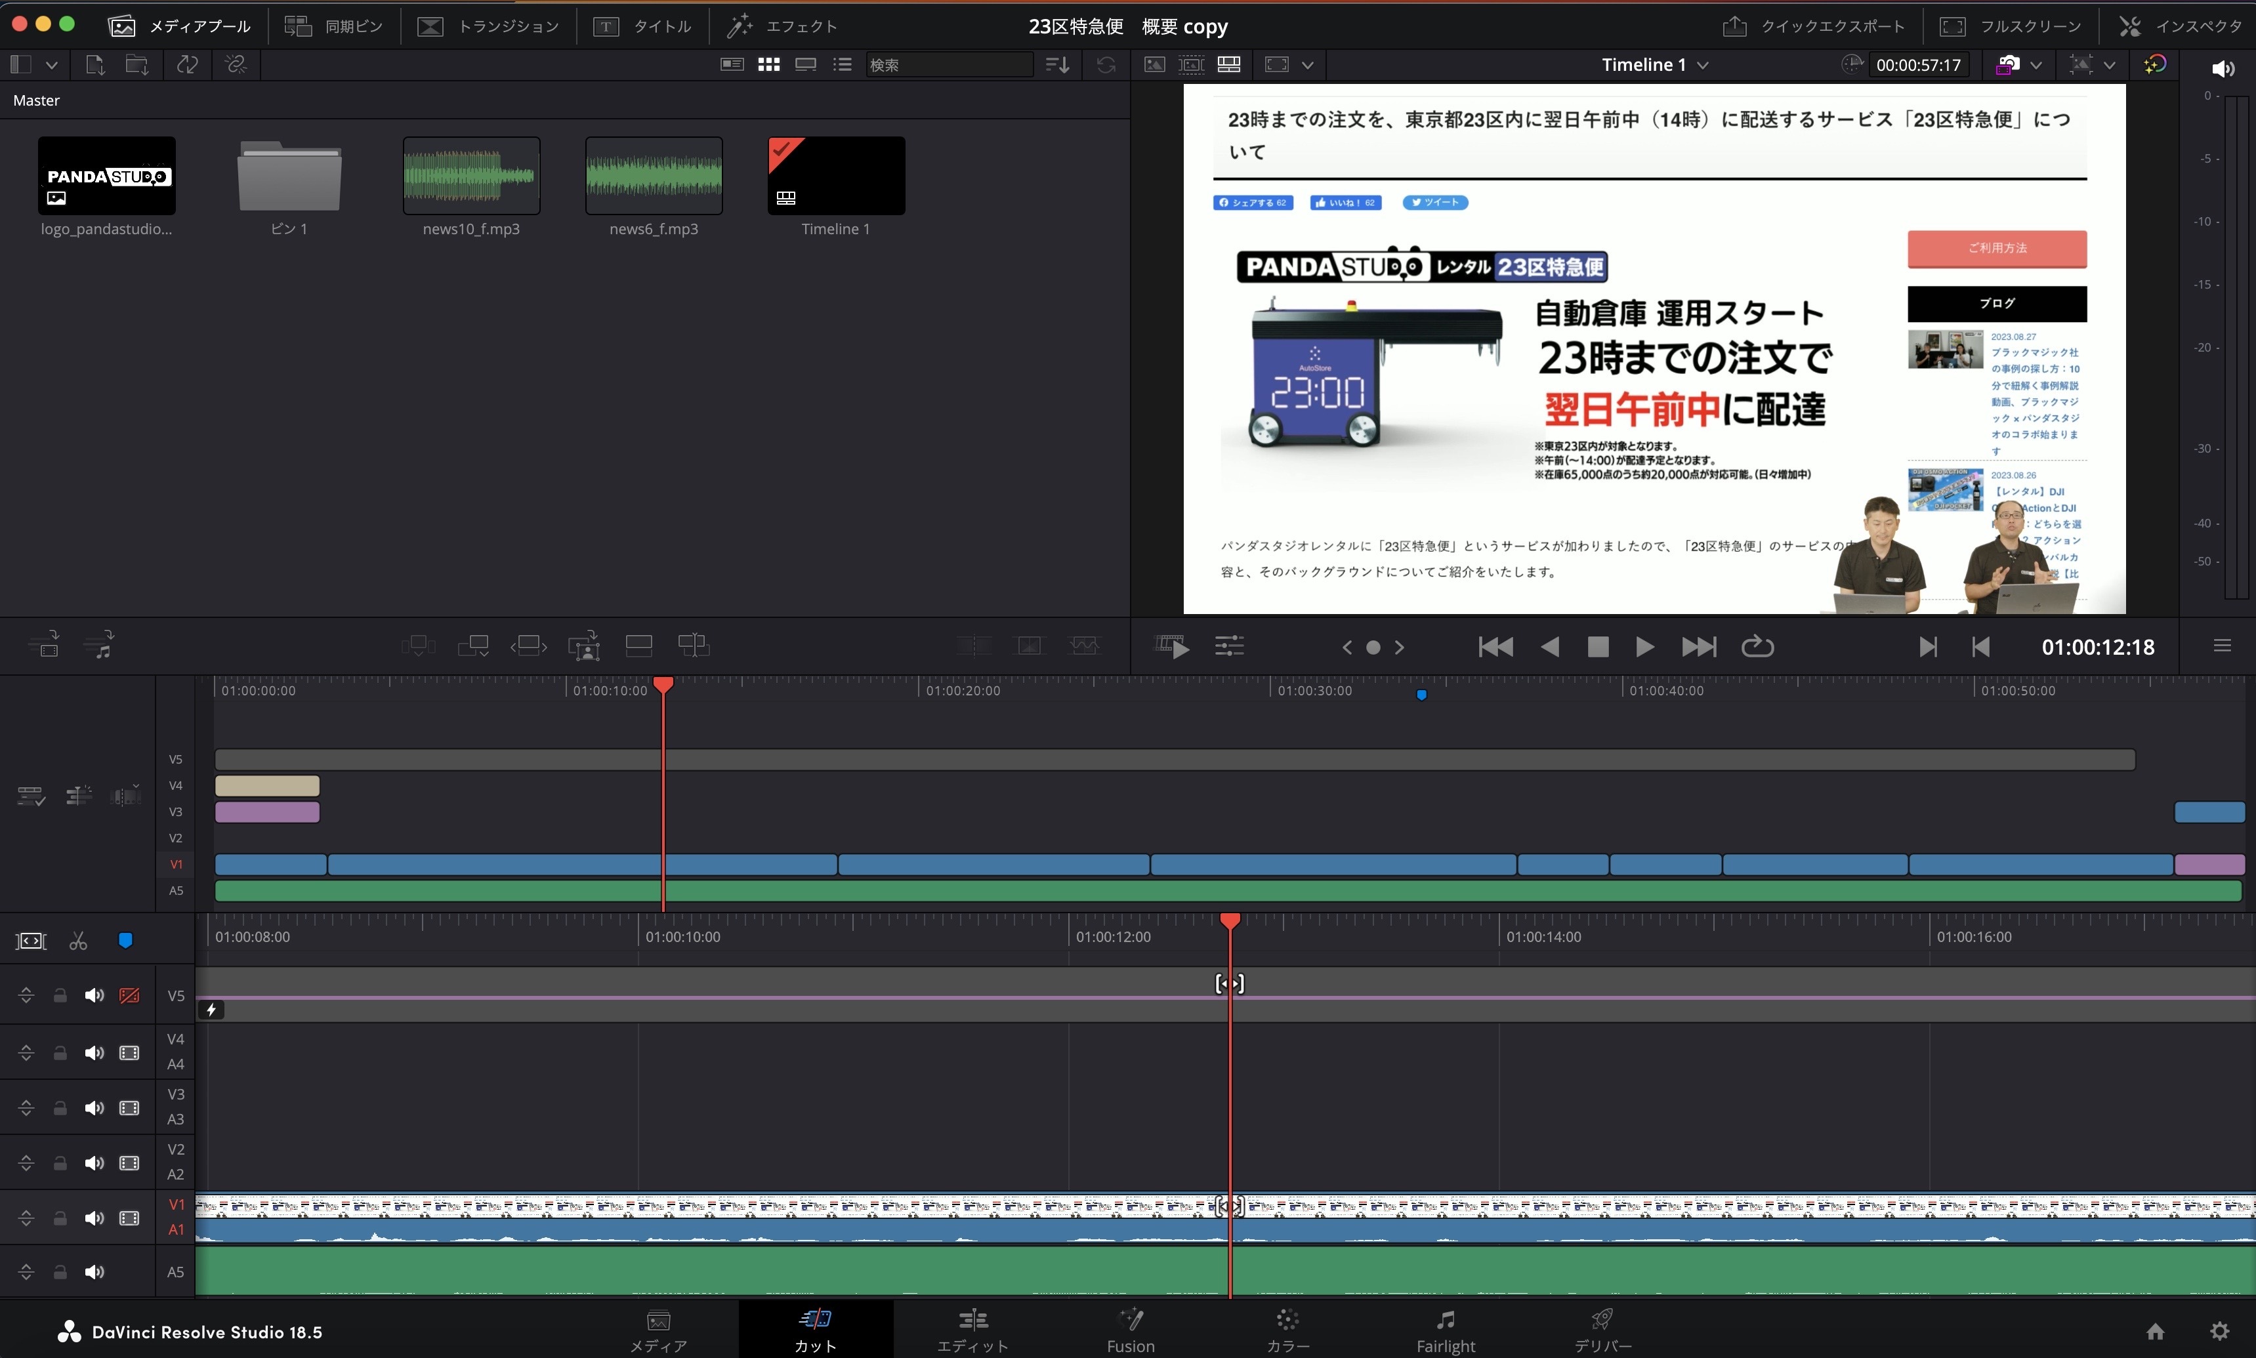
Task: Click the Split Clip scissors icon
Action: [x=78, y=941]
